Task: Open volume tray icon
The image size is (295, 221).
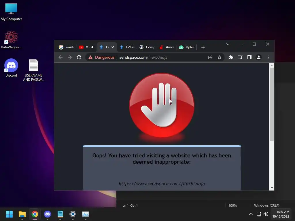Action: tap(266, 214)
